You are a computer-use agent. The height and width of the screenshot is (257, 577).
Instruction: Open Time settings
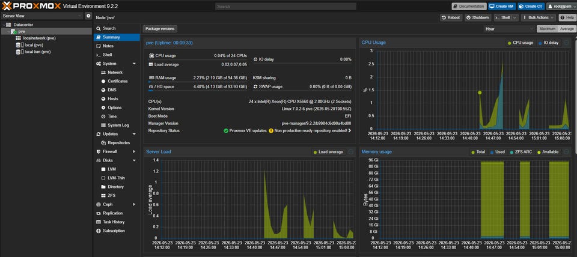pyautogui.click(x=116, y=116)
